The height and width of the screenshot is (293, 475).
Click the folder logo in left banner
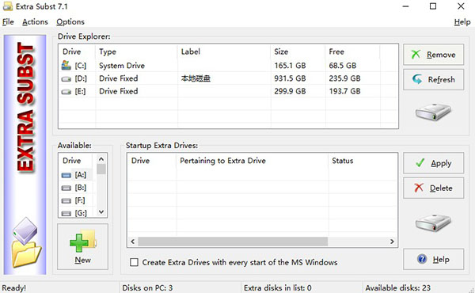(x=26, y=242)
